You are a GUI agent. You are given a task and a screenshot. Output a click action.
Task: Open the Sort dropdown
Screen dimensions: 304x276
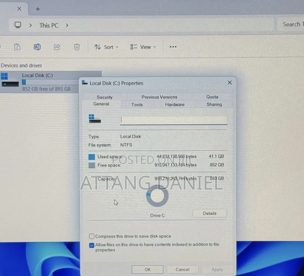tap(106, 47)
